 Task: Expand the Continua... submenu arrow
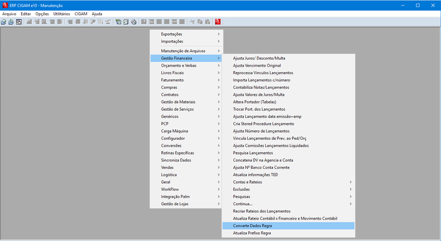tap(351, 204)
